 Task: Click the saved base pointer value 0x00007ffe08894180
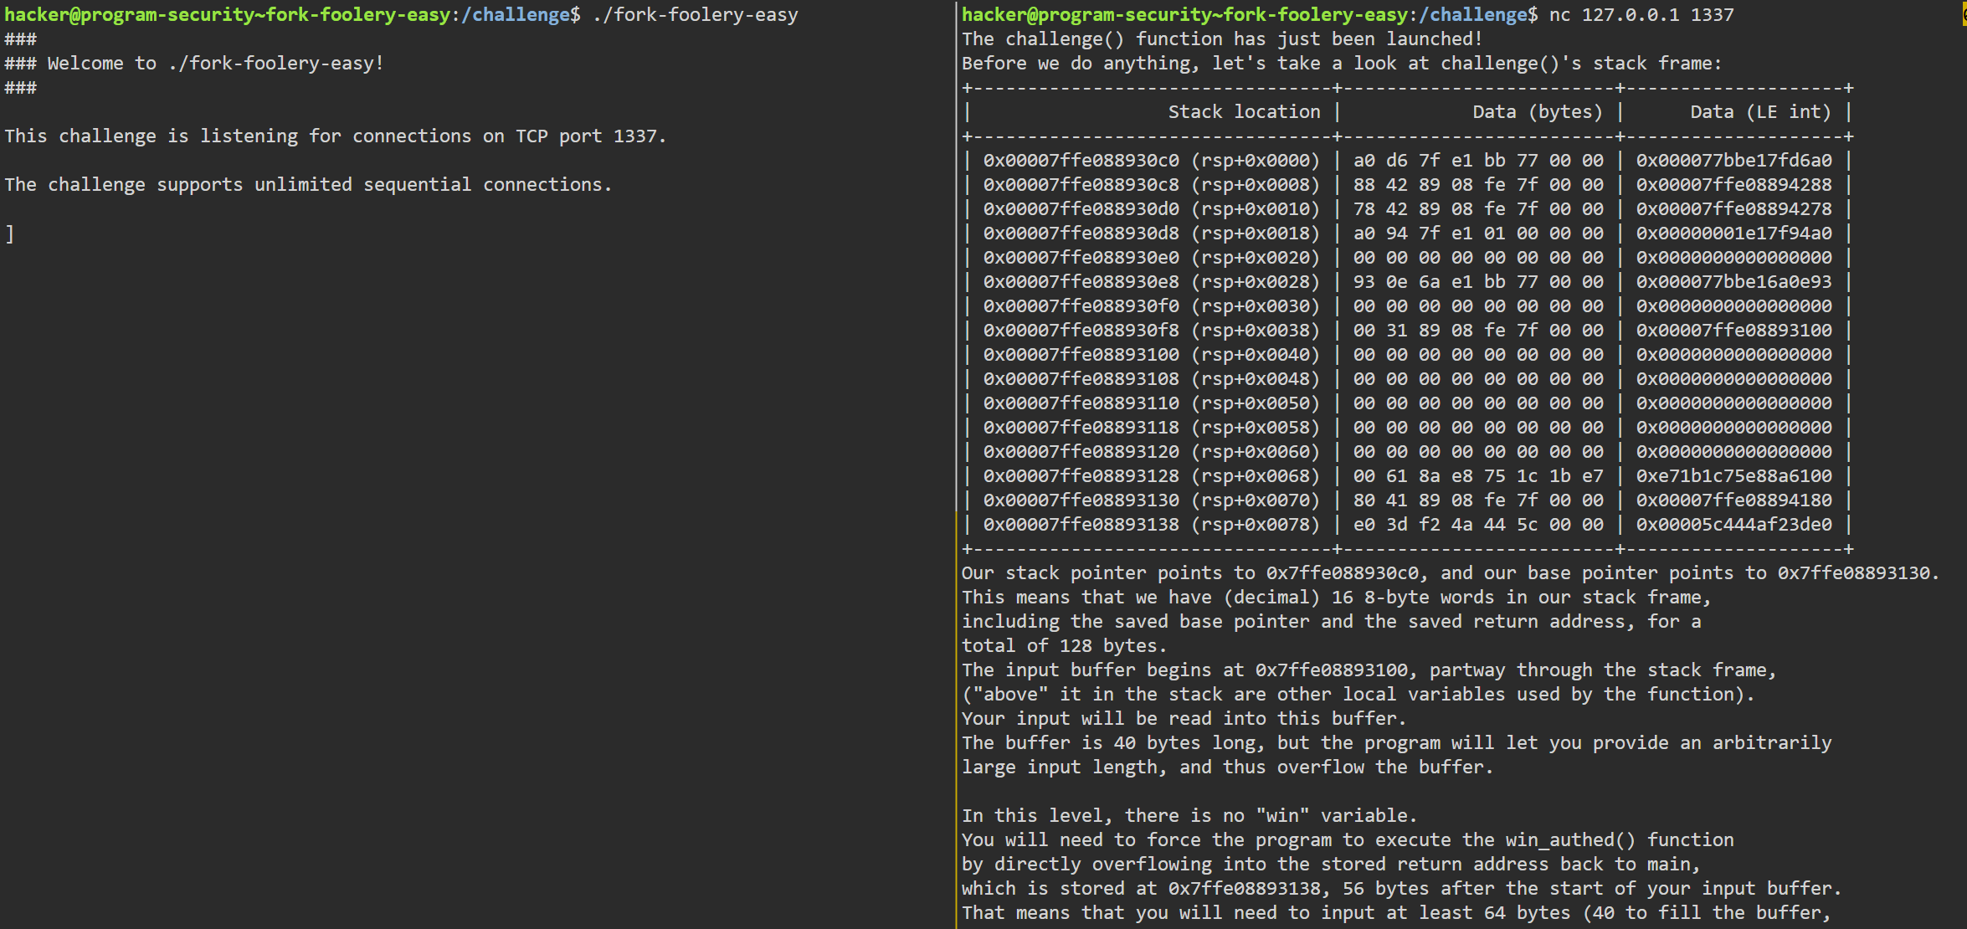(1734, 500)
